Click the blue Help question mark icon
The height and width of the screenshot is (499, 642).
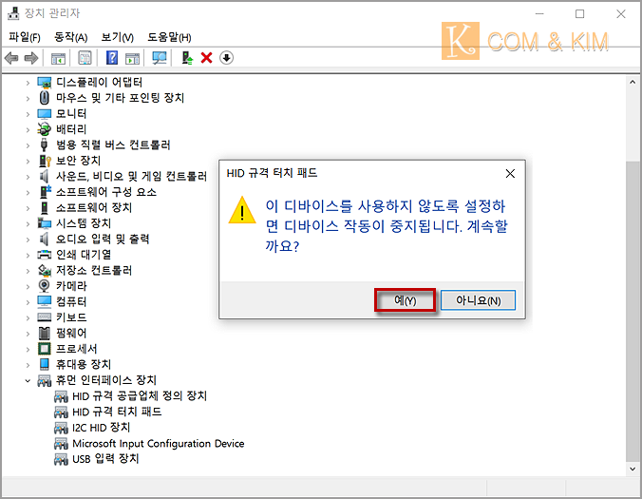pos(112,58)
